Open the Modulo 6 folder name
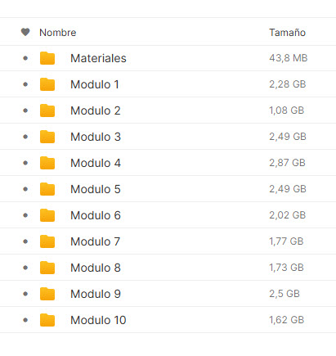The image size is (336, 356). (96, 215)
